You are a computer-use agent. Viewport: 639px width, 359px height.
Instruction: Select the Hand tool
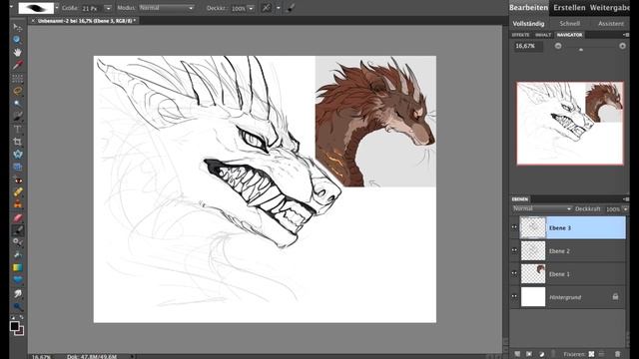(x=17, y=52)
